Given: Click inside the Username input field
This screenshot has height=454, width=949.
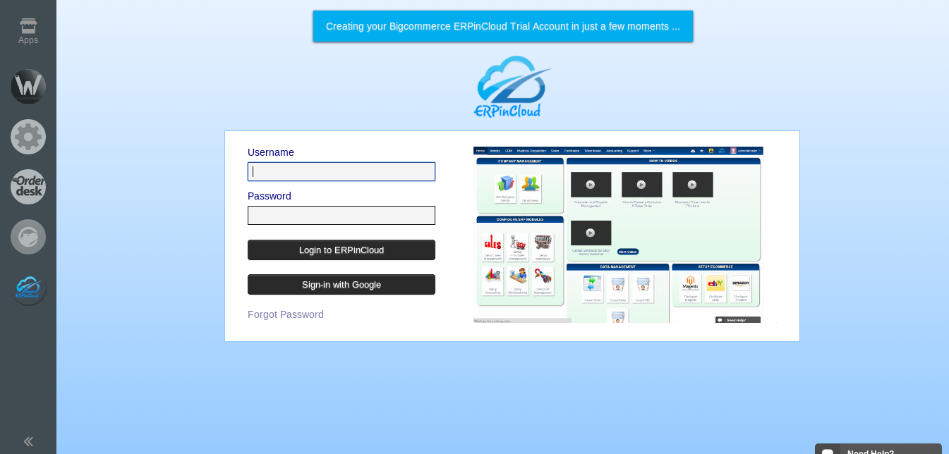Looking at the screenshot, I should (341, 171).
